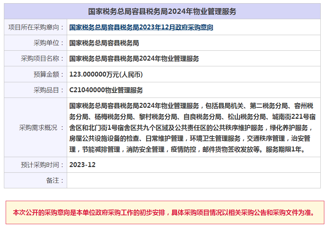Select the date value 2023-12
325x227 pixels.
pyautogui.click(x=82, y=165)
